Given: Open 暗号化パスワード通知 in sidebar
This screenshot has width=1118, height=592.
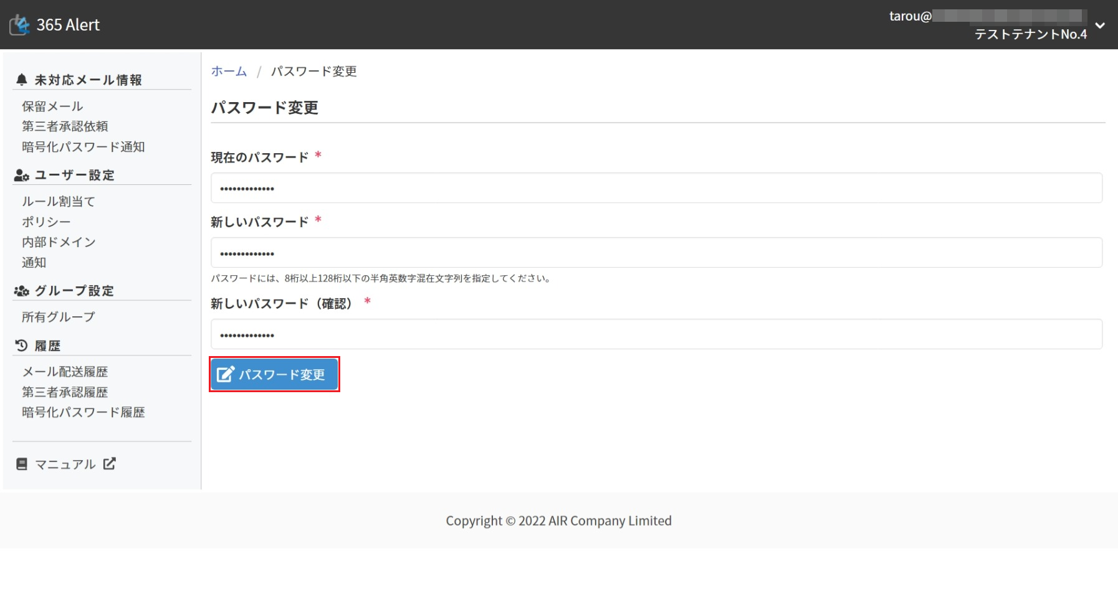Looking at the screenshot, I should tap(83, 147).
